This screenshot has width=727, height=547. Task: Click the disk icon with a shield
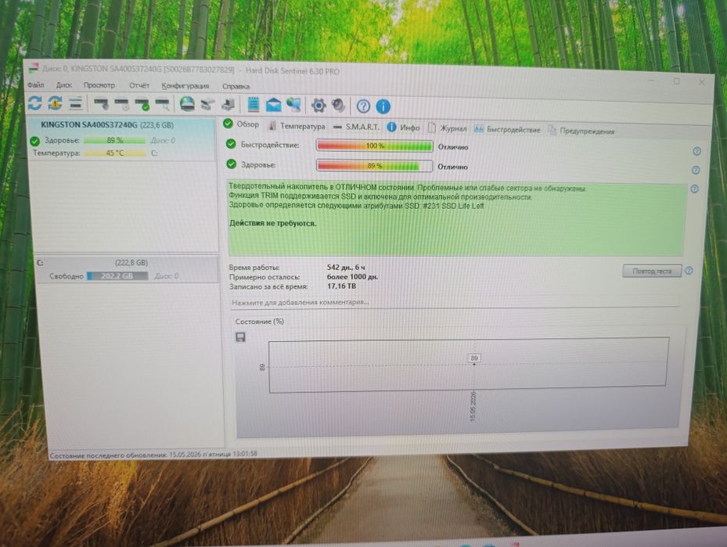pos(101,104)
